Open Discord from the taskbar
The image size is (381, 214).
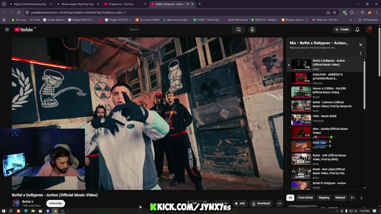point(48,211)
